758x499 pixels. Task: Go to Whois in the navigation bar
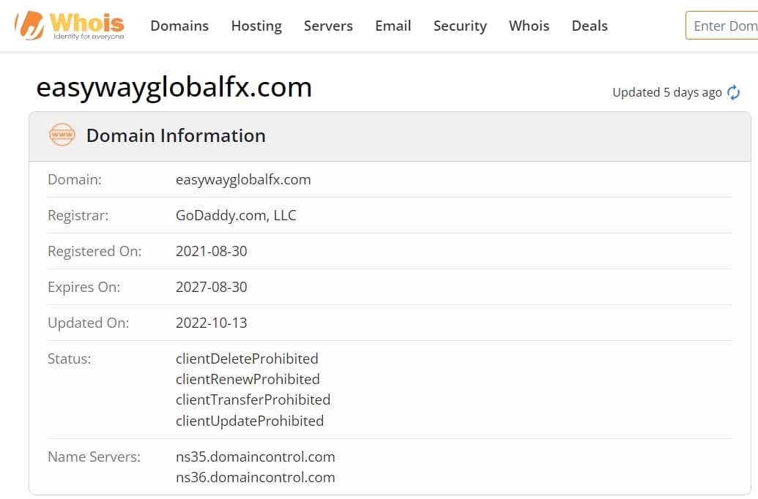pos(529,26)
